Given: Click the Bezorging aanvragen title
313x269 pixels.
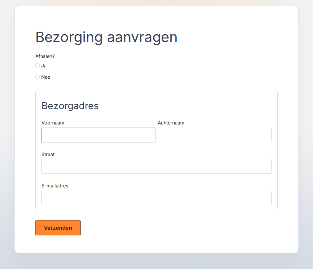Looking at the screenshot, I should click(x=106, y=38).
